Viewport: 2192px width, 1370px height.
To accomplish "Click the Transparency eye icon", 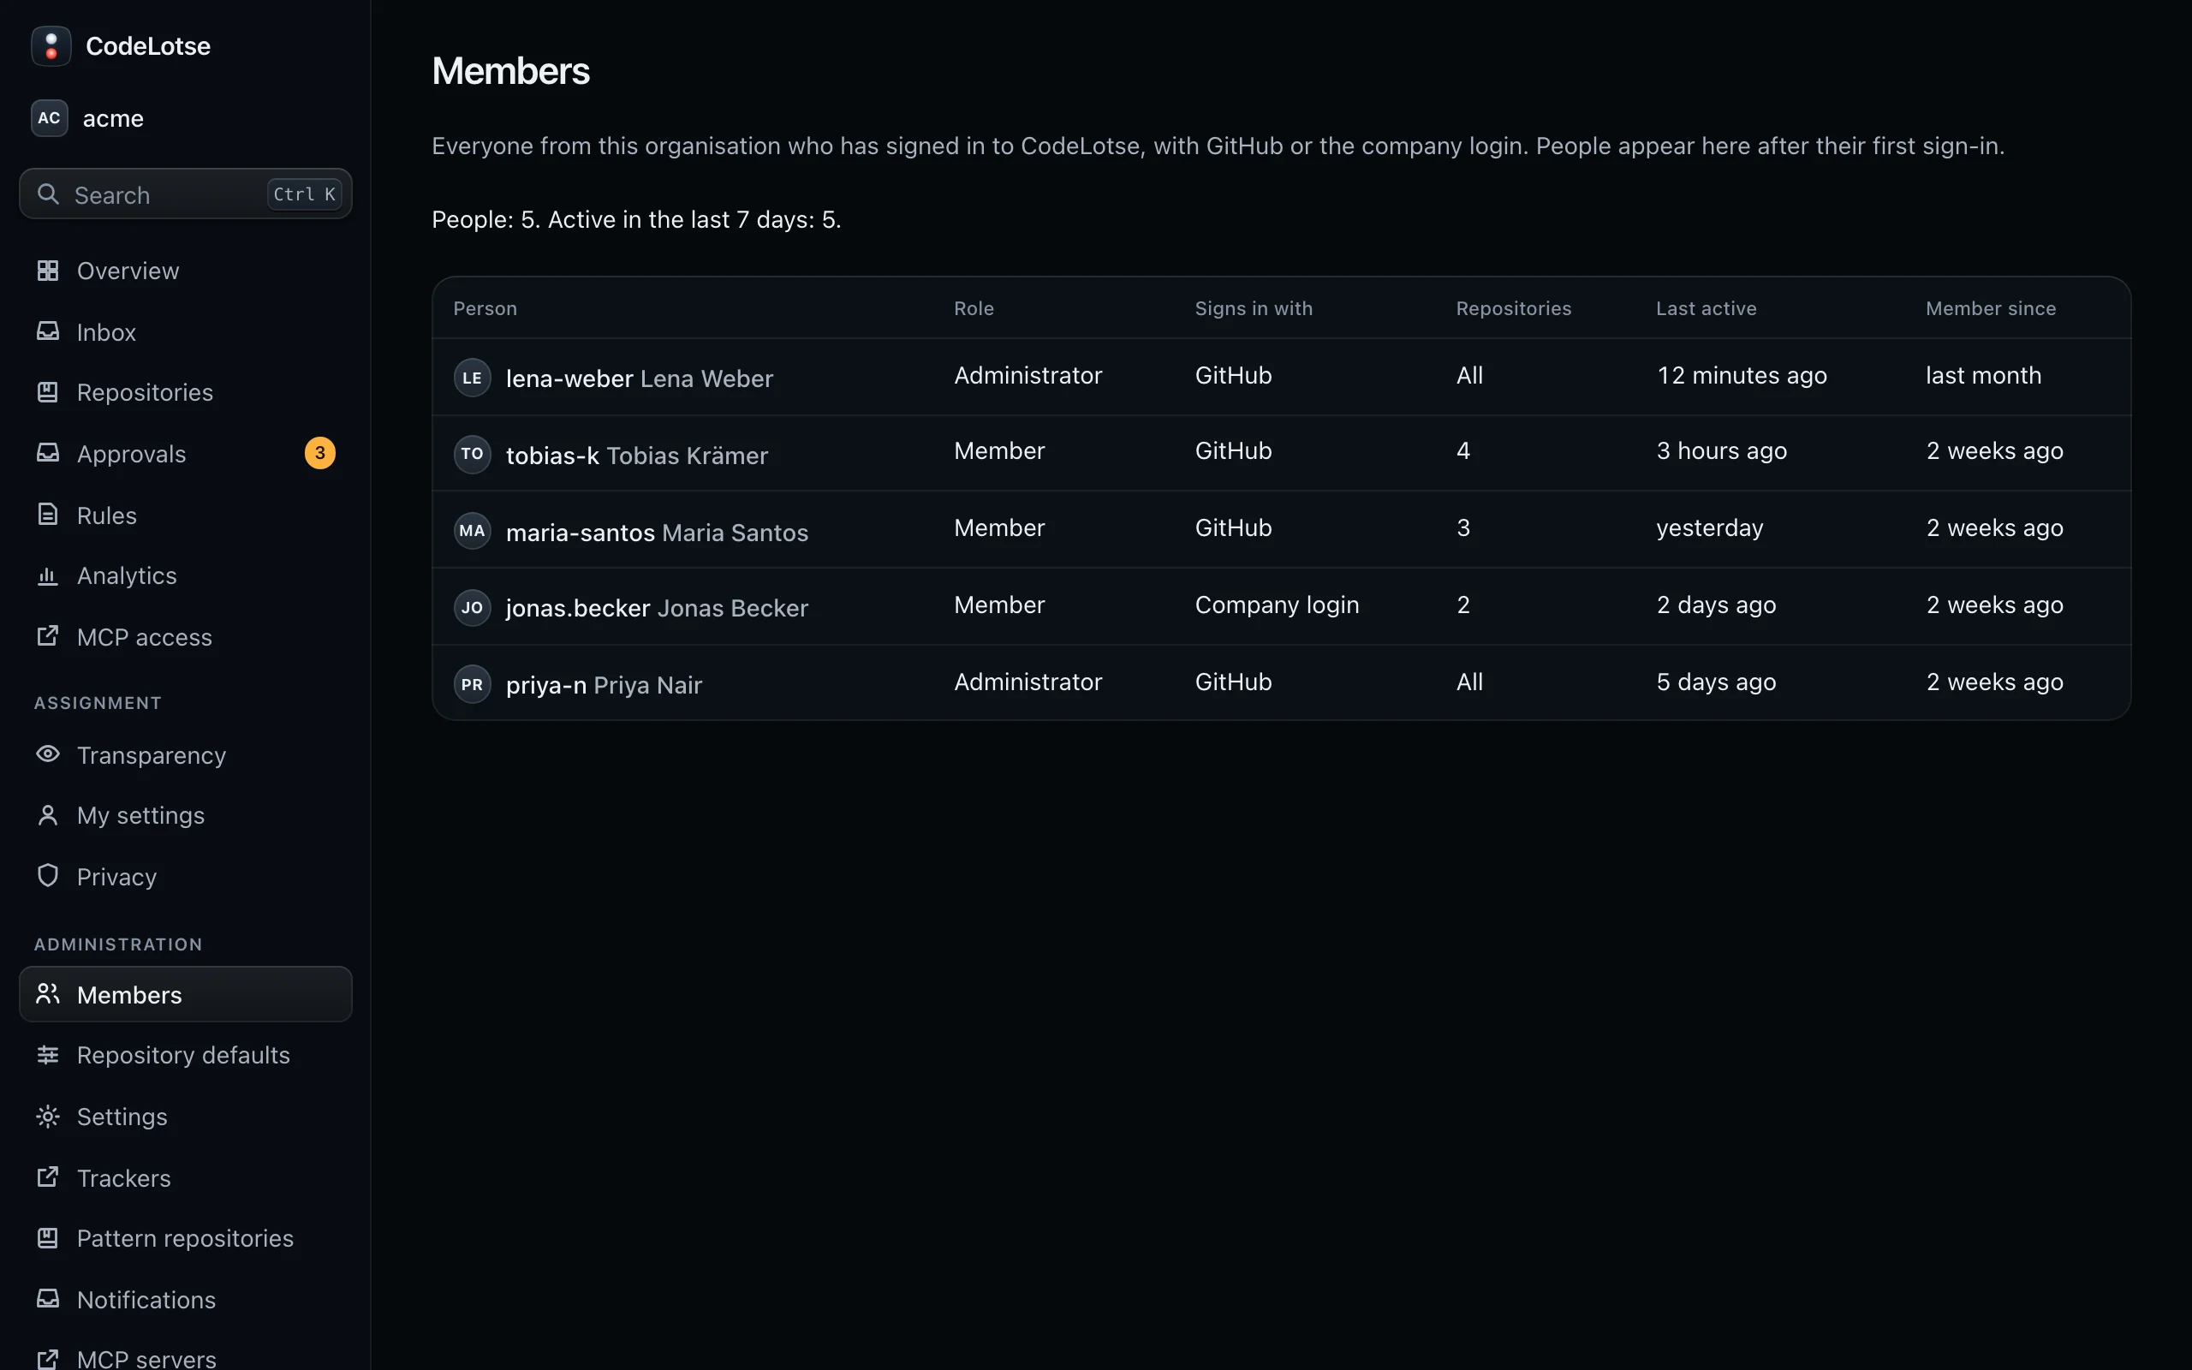I will coord(48,753).
